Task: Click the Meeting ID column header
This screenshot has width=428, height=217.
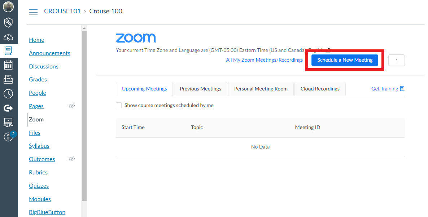Action: [307, 127]
